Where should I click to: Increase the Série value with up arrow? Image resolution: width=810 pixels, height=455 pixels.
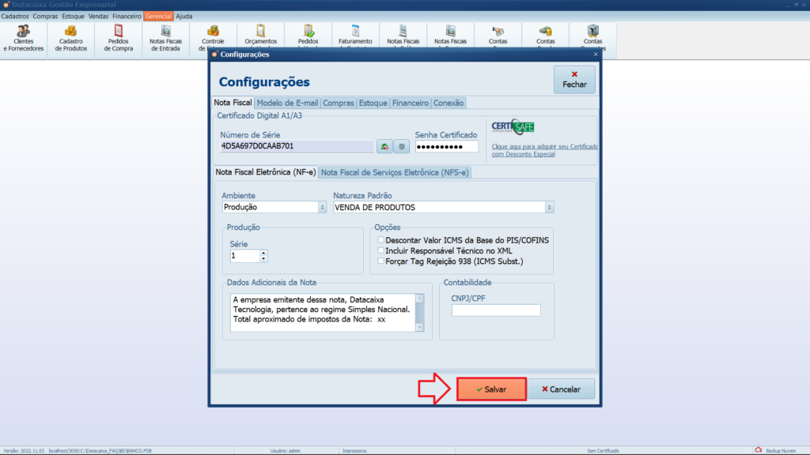coord(263,253)
